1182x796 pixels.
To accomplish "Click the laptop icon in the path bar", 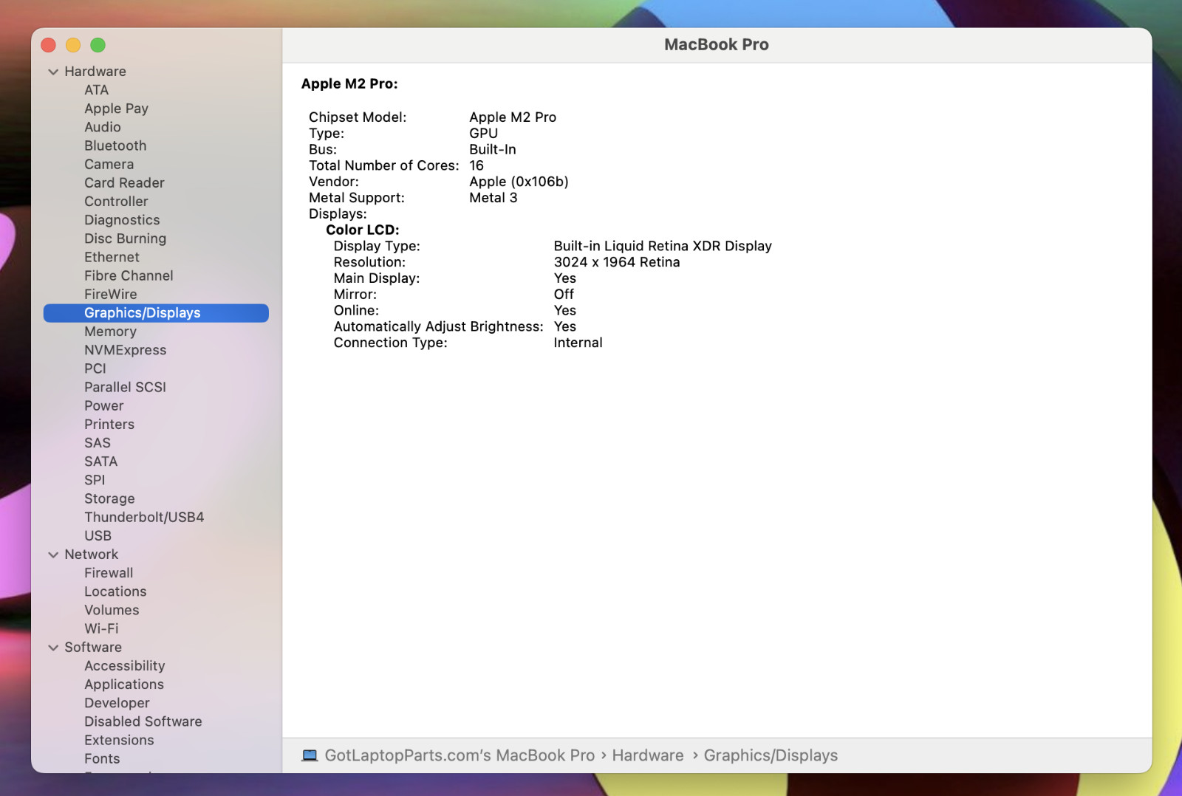I will click(310, 755).
